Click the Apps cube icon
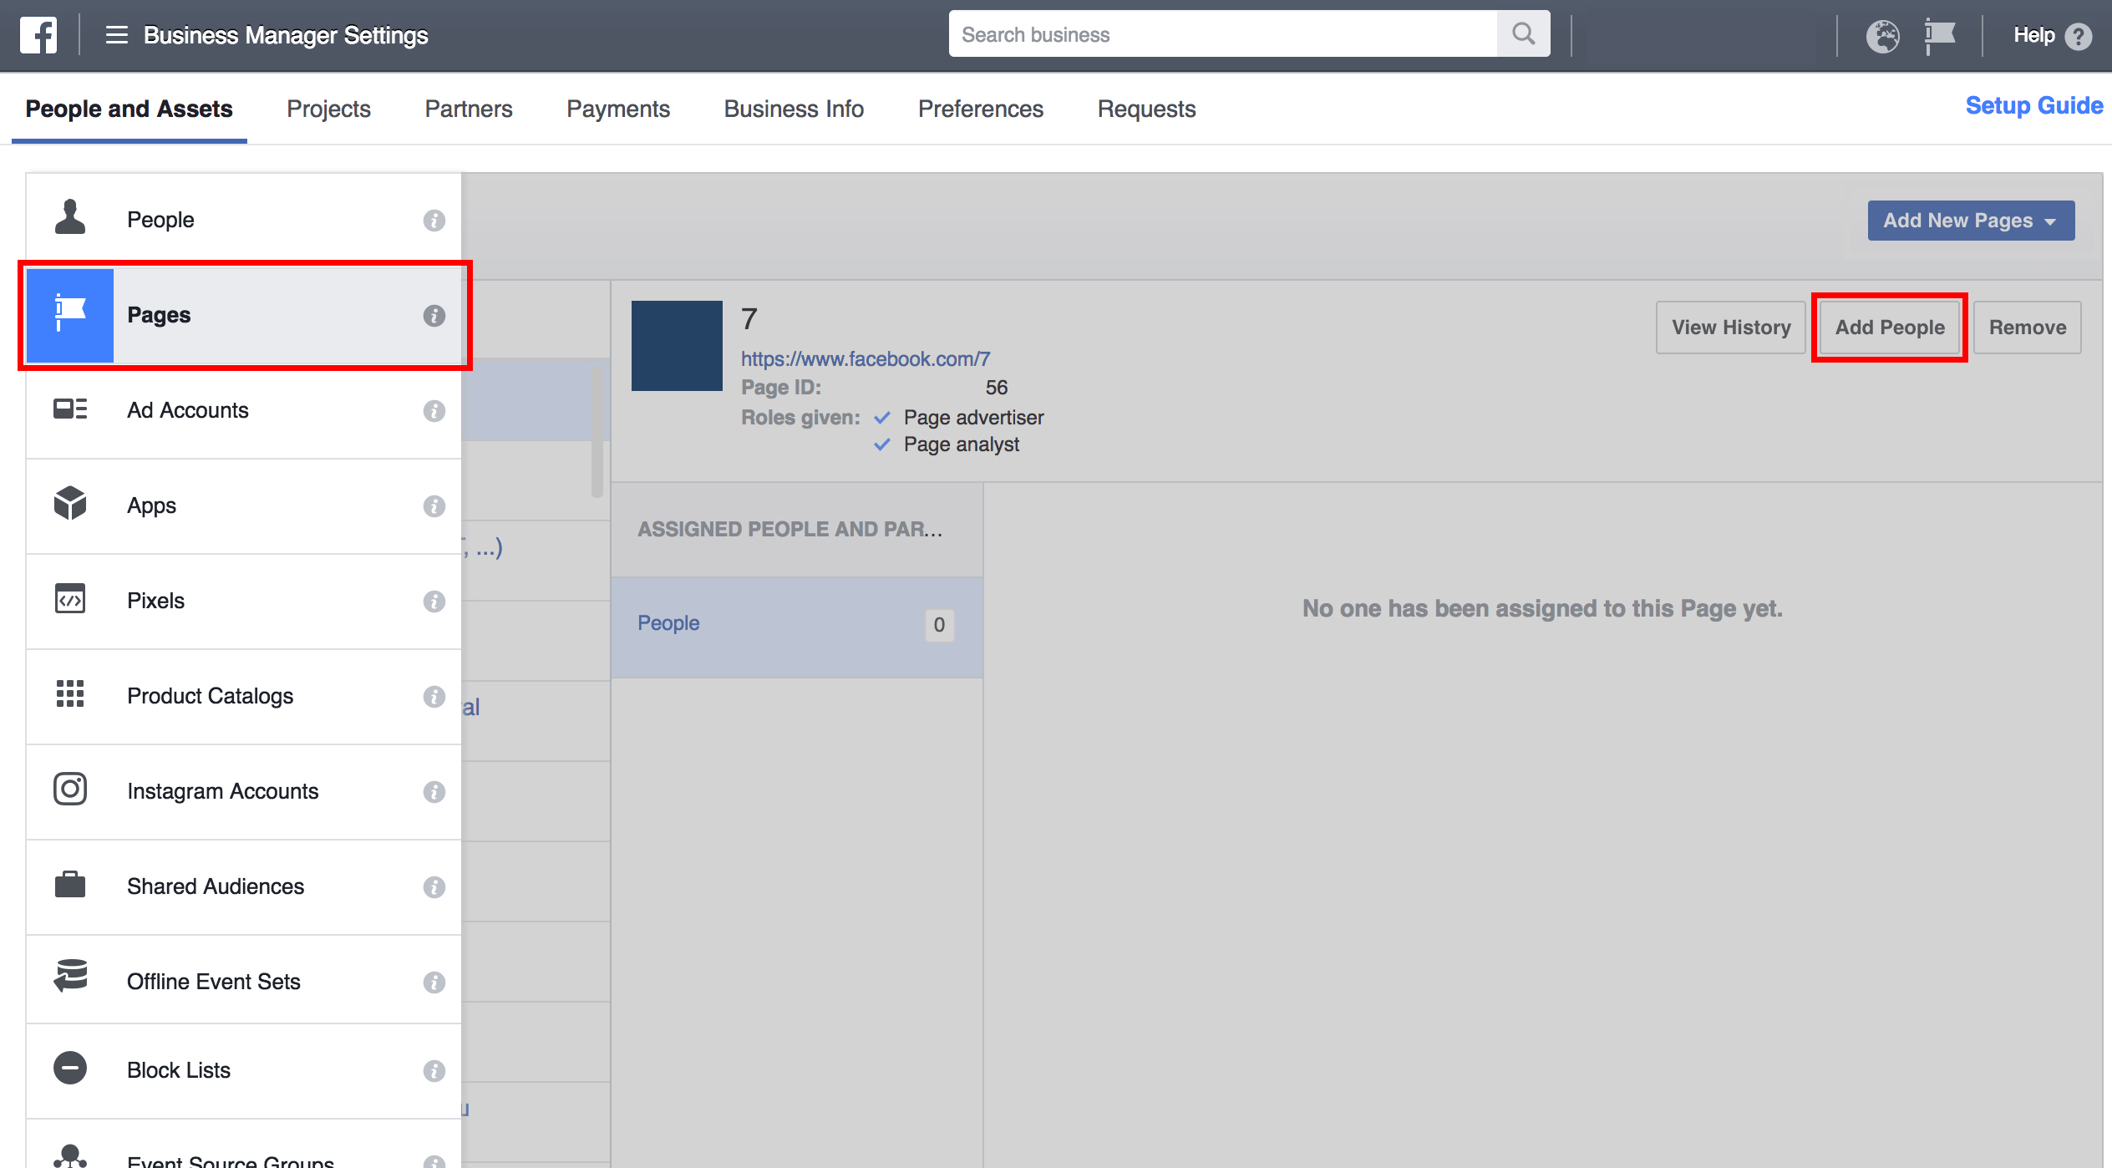2112x1168 pixels. click(70, 504)
